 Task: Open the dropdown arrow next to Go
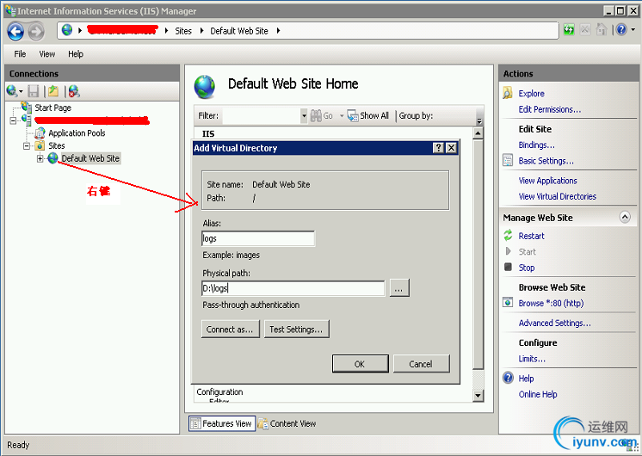(342, 116)
